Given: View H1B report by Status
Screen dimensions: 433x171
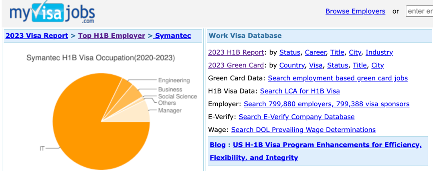Looking at the screenshot, I should pos(290,52).
